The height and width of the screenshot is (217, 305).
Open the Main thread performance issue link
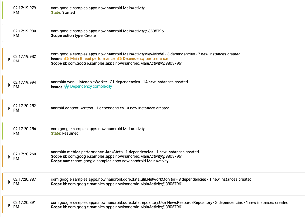pos(92,59)
